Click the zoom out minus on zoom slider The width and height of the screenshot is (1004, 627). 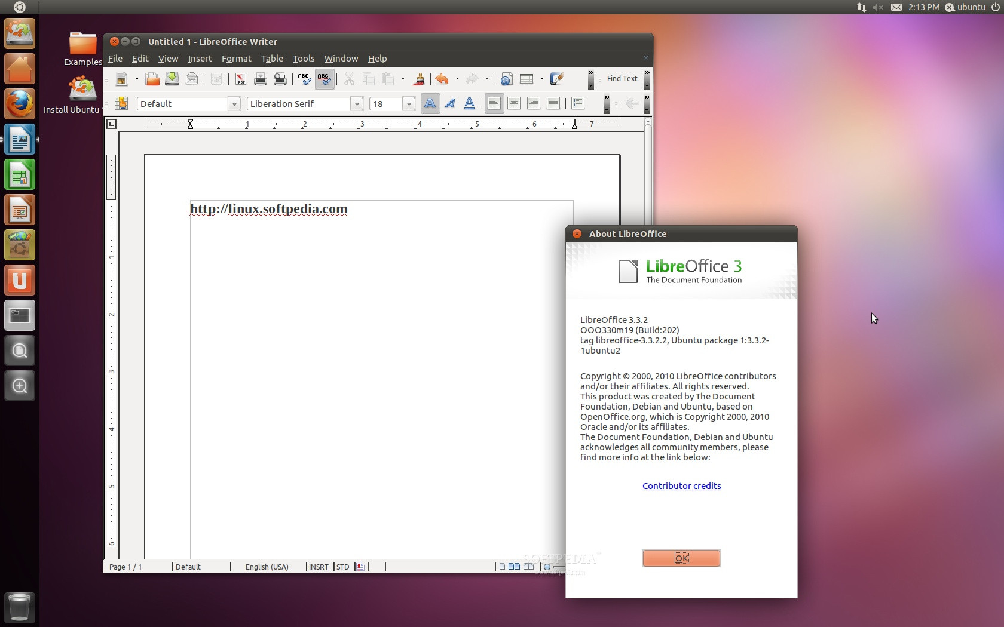click(x=547, y=567)
